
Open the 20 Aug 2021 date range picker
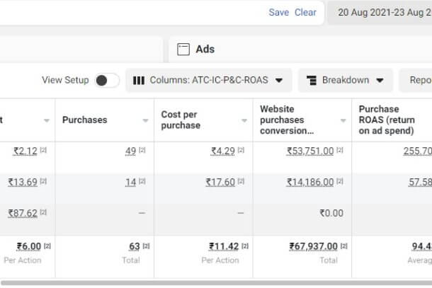coord(382,13)
